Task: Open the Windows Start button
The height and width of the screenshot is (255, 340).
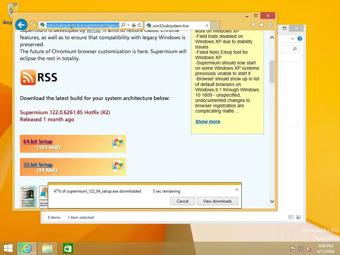Action: tap(8, 248)
